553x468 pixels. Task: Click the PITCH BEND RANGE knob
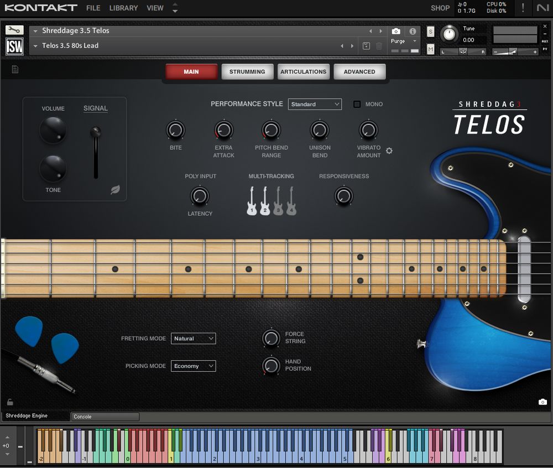coord(271,130)
